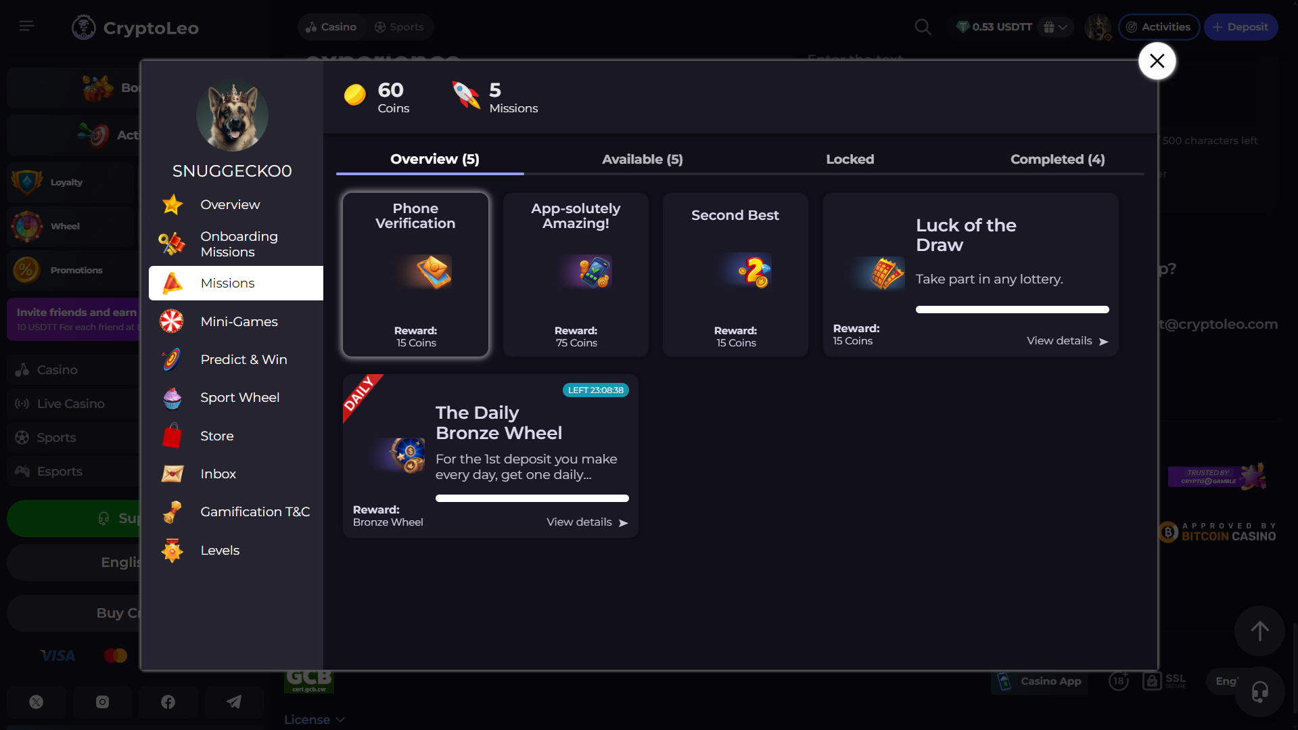Open the search magnifier icon
The image size is (1298, 730).
923,27
